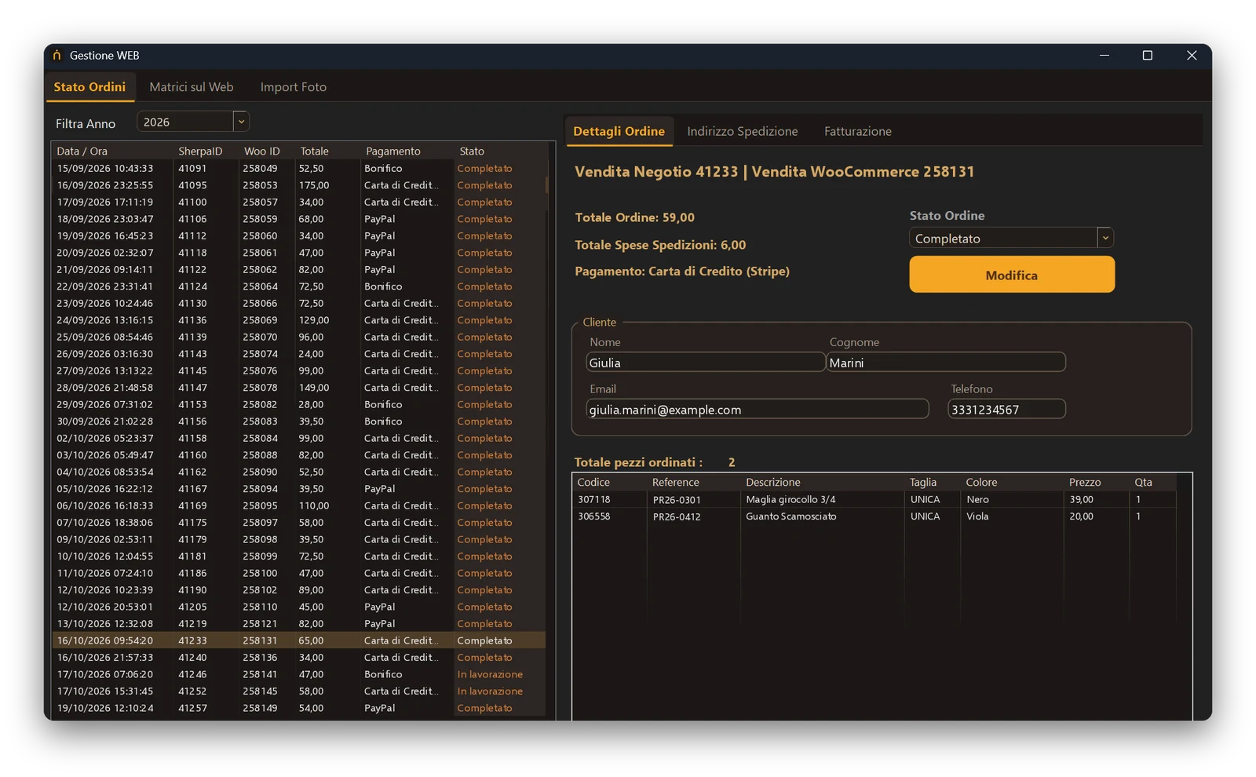
Task: Click the Cognome field containing Marini
Action: [946, 363]
